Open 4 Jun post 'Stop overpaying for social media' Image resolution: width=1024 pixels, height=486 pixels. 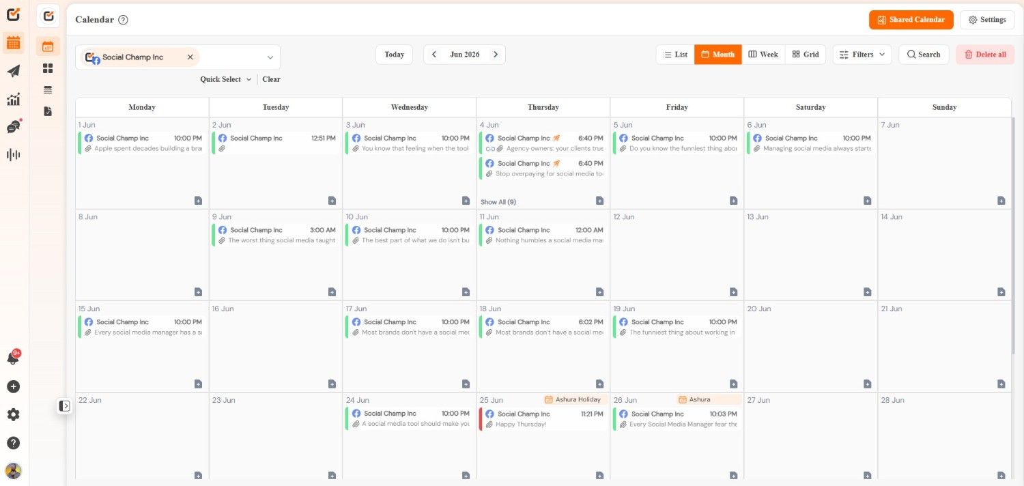(x=543, y=169)
